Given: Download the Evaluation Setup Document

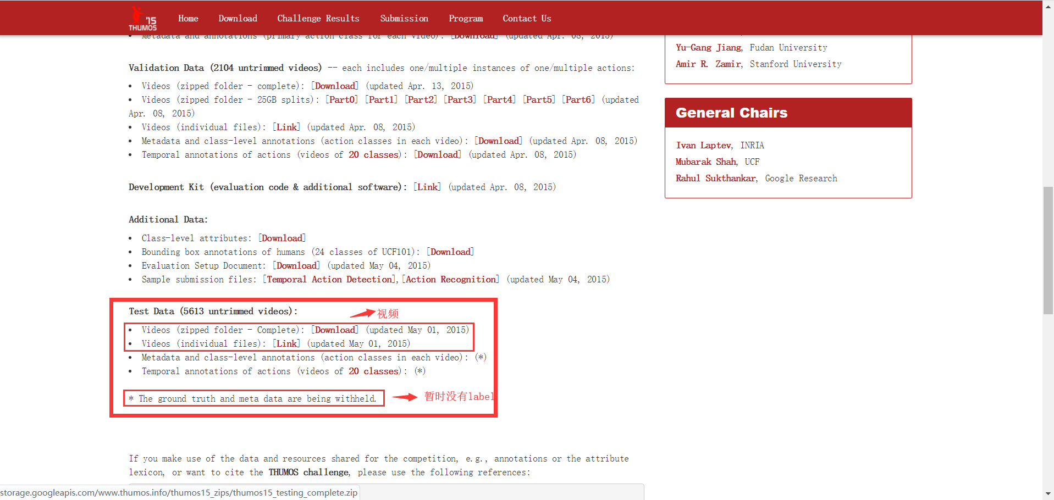Looking at the screenshot, I should 296,266.
